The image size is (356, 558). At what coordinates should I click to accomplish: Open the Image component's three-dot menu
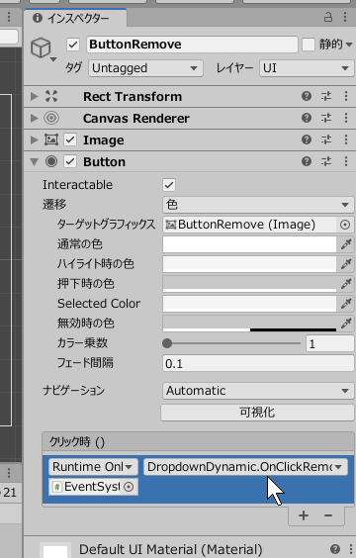(346, 139)
